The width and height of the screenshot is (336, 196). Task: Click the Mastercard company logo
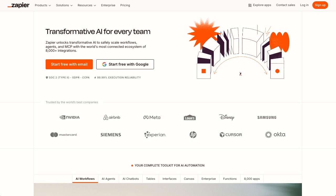pos(64,135)
